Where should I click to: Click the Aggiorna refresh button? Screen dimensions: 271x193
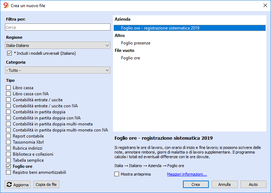(18, 184)
